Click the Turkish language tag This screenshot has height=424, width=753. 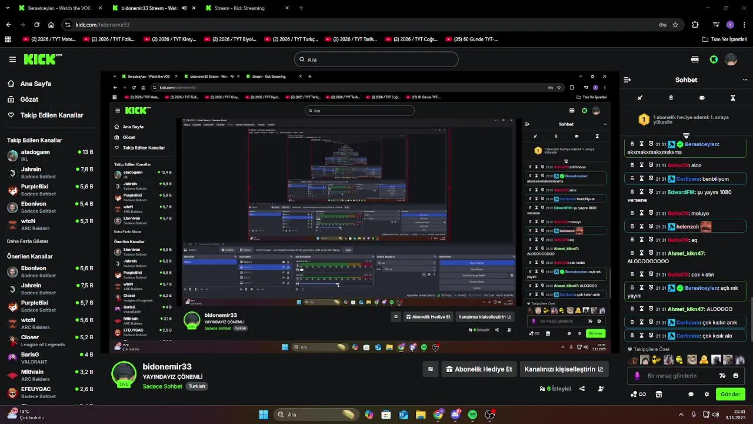196,386
